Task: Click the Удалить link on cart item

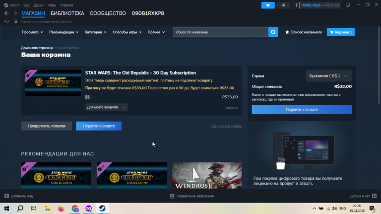Action: [231, 107]
